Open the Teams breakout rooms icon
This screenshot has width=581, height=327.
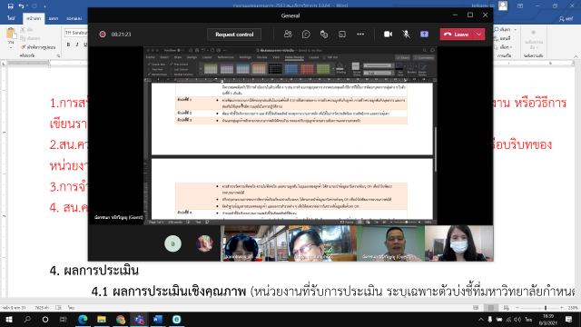pyautogui.click(x=342, y=35)
